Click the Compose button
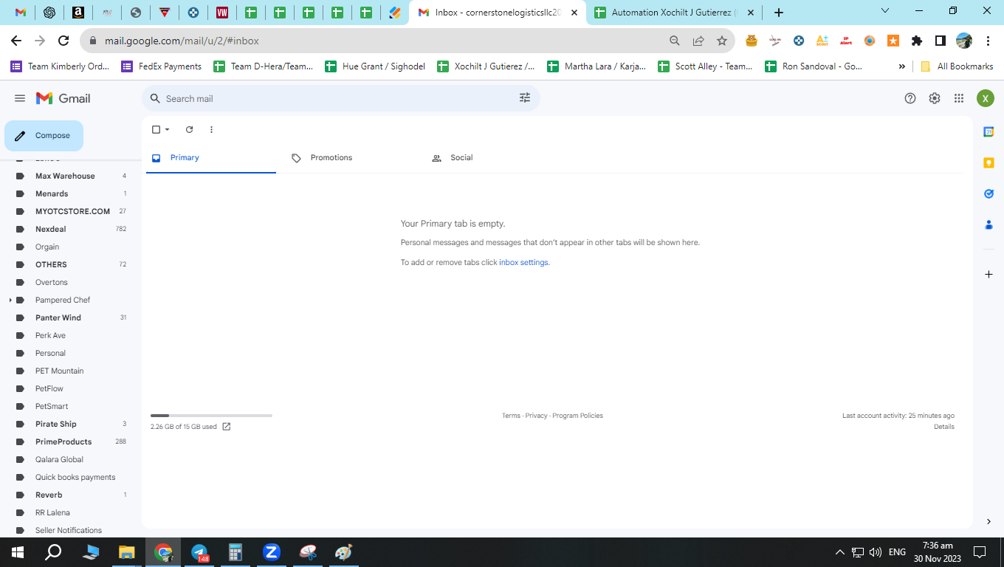1004x567 pixels. 44,136
